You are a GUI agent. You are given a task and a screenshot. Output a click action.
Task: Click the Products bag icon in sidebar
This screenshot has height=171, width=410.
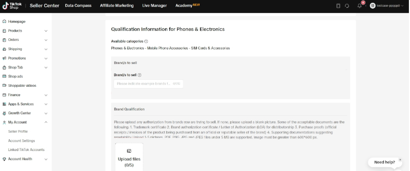[4, 31]
